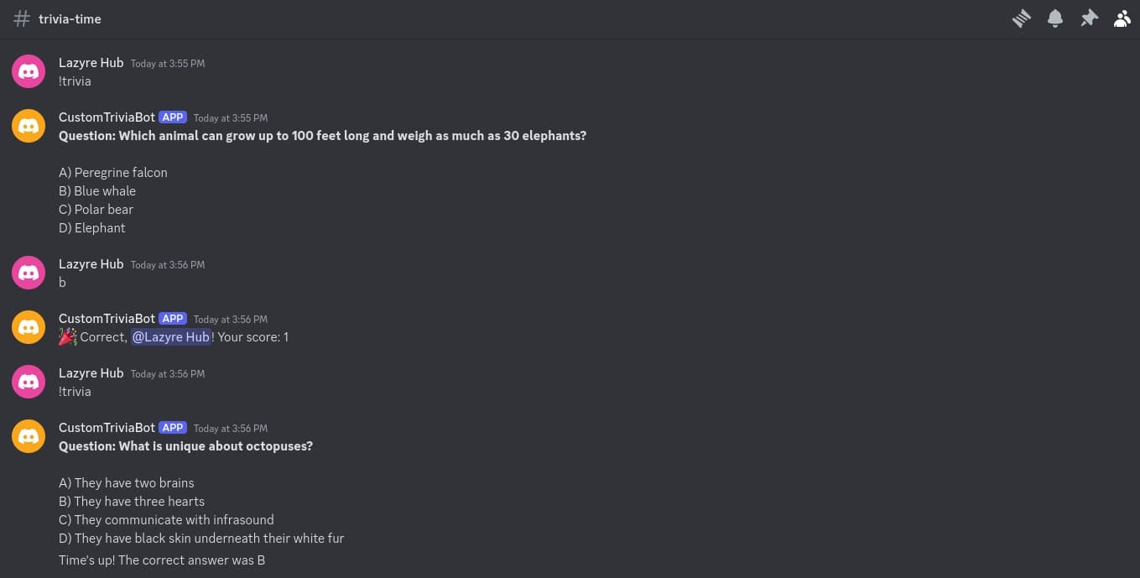Click the @Lazyre Hub mention in the score message
The image size is (1140, 578).
point(170,336)
